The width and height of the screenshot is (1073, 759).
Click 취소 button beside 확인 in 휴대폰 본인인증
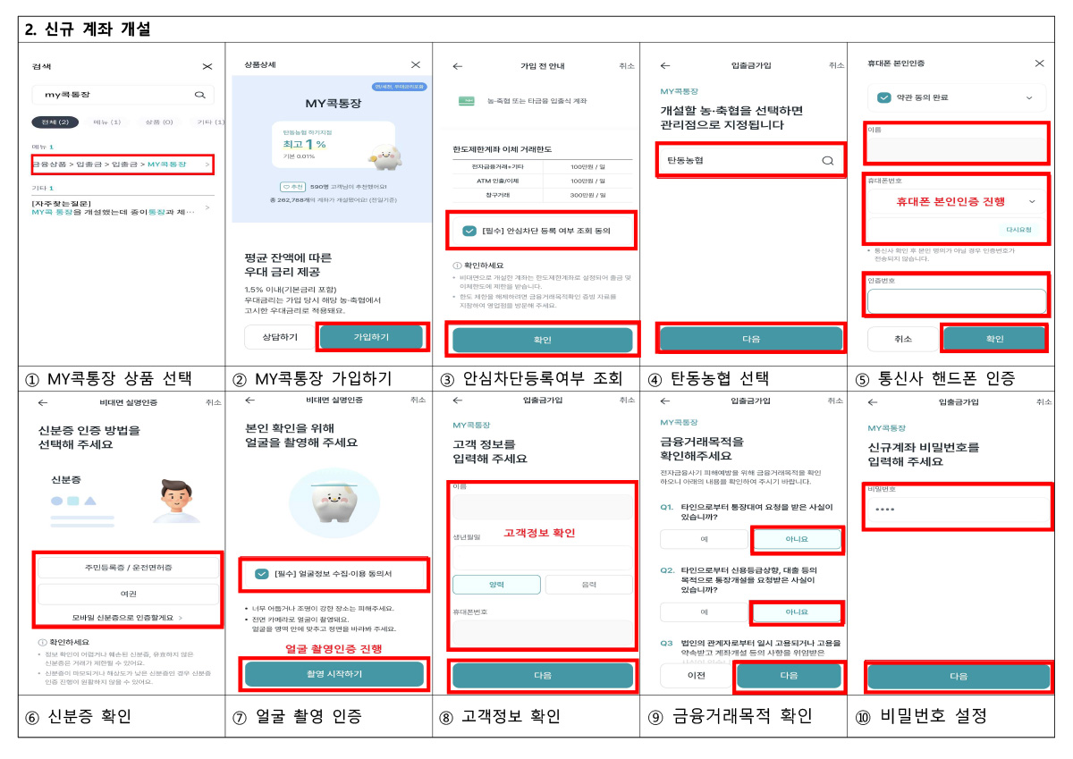point(903,339)
